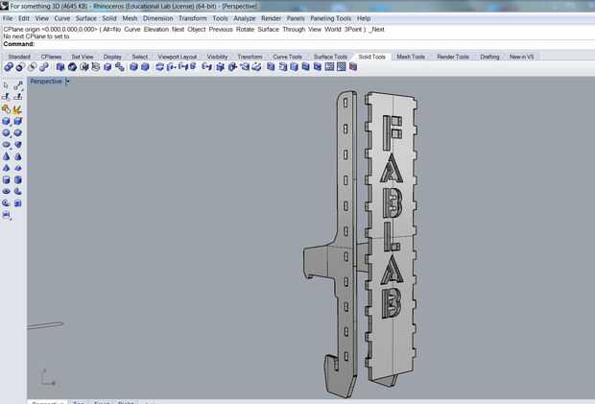The height and width of the screenshot is (404, 595).
Task: Open the Panels menu
Action: click(x=296, y=18)
